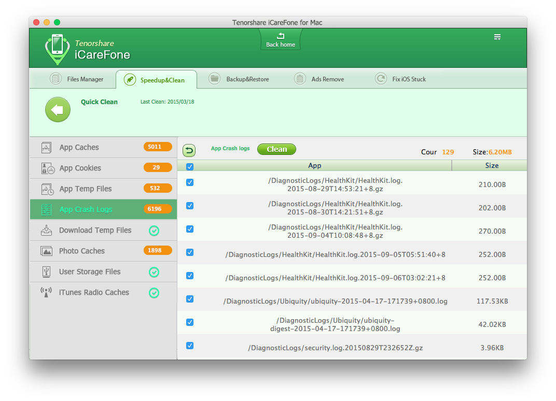Click the Size column header
Screen dimensions: 556x401
[x=492, y=165]
